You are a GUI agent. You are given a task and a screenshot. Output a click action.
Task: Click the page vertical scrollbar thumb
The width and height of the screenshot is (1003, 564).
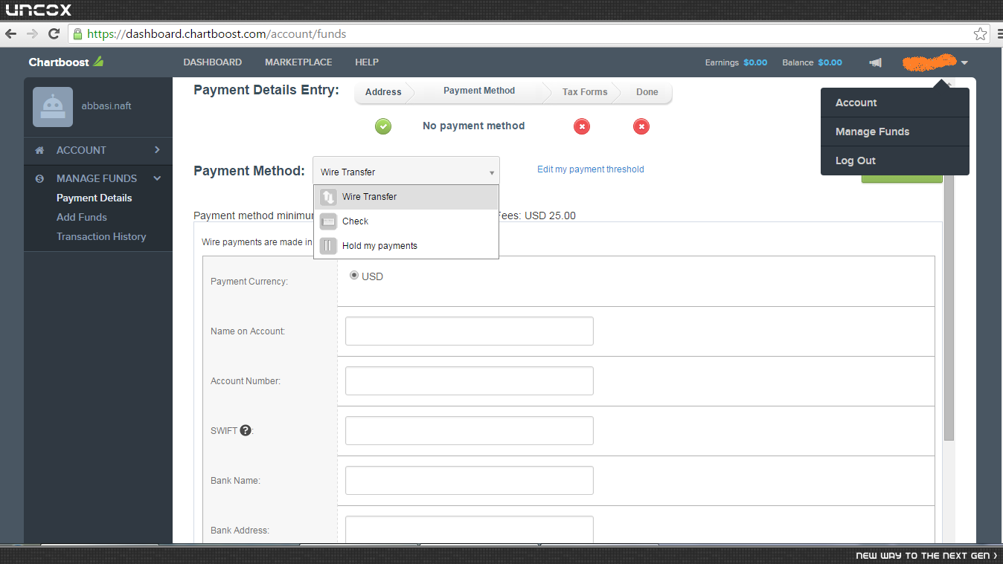(x=949, y=308)
